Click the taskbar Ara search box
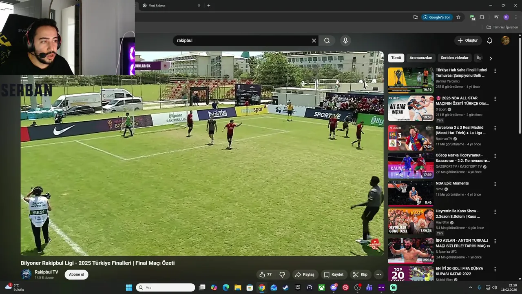The height and width of the screenshot is (294, 522). [166, 287]
